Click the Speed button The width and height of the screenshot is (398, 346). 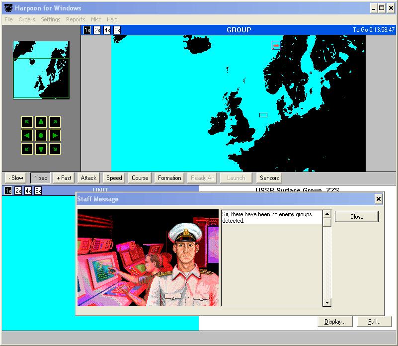coord(114,178)
